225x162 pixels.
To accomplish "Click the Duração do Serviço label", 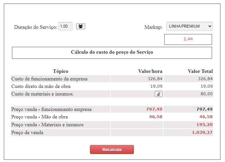I will pyautogui.click(x=35, y=27).
